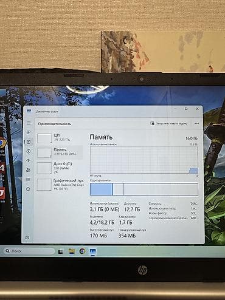
Task: Open File Explorer from the taskbar
Action: tap(72, 251)
